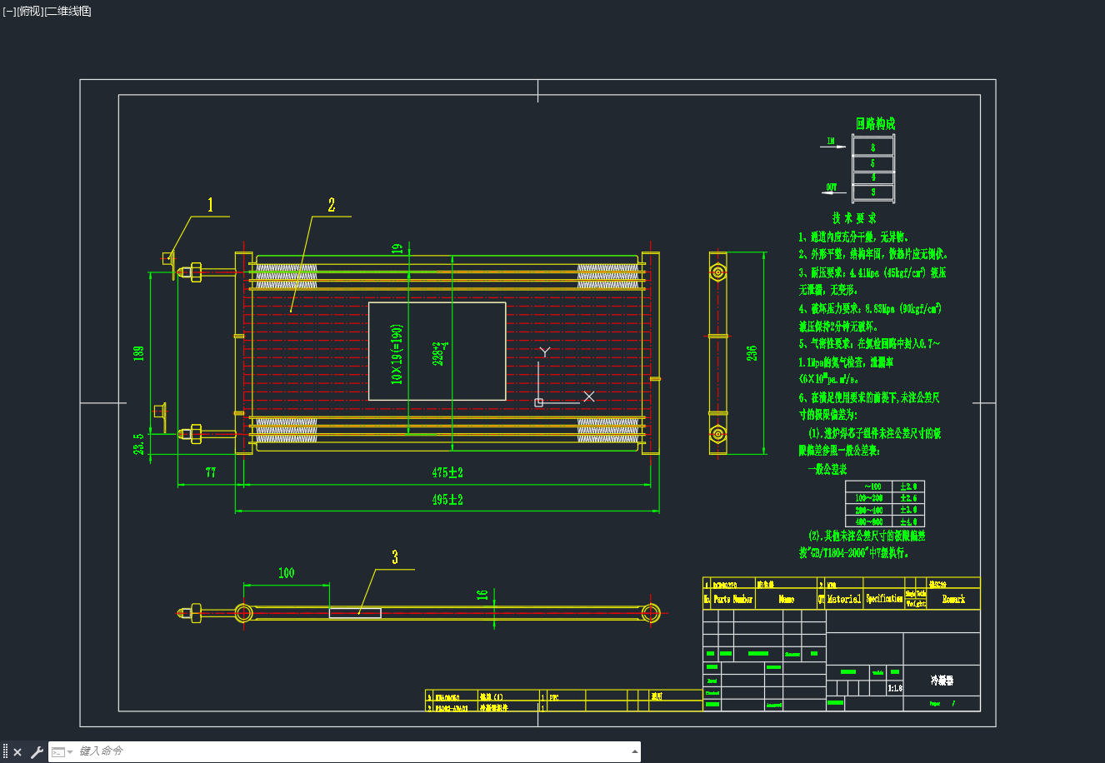Select the 冷凝器 title block text

tap(942, 681)
